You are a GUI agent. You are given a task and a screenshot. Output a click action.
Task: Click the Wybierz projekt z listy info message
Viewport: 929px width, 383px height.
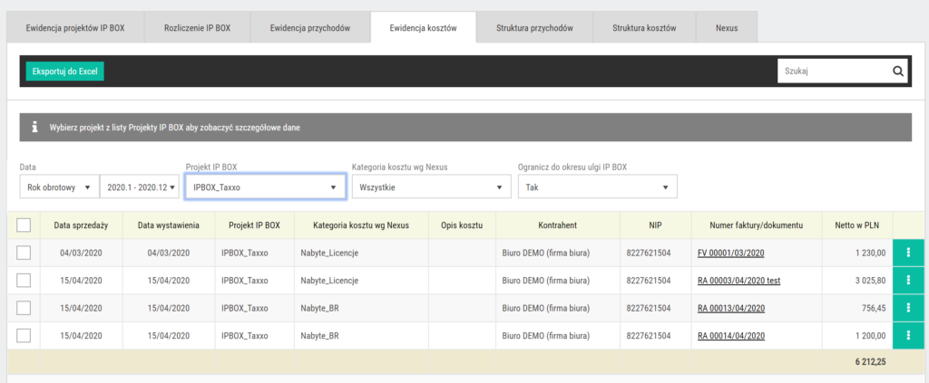(x=175, y=127)
